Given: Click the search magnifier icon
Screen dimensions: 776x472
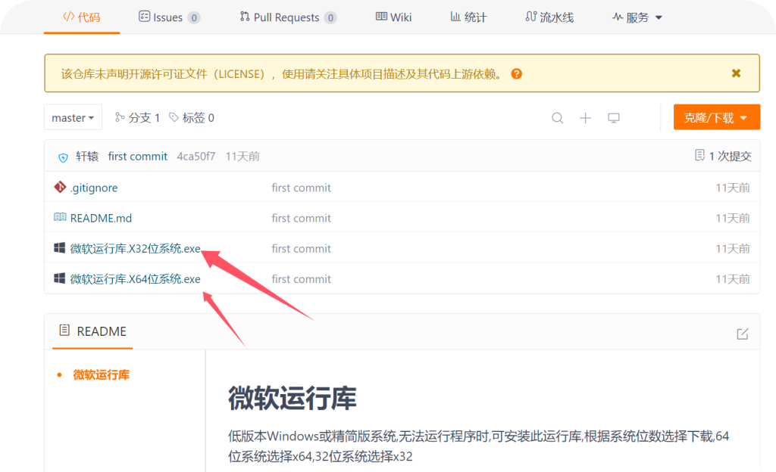Looking at the screenshot, I should (x=557, y=118).
